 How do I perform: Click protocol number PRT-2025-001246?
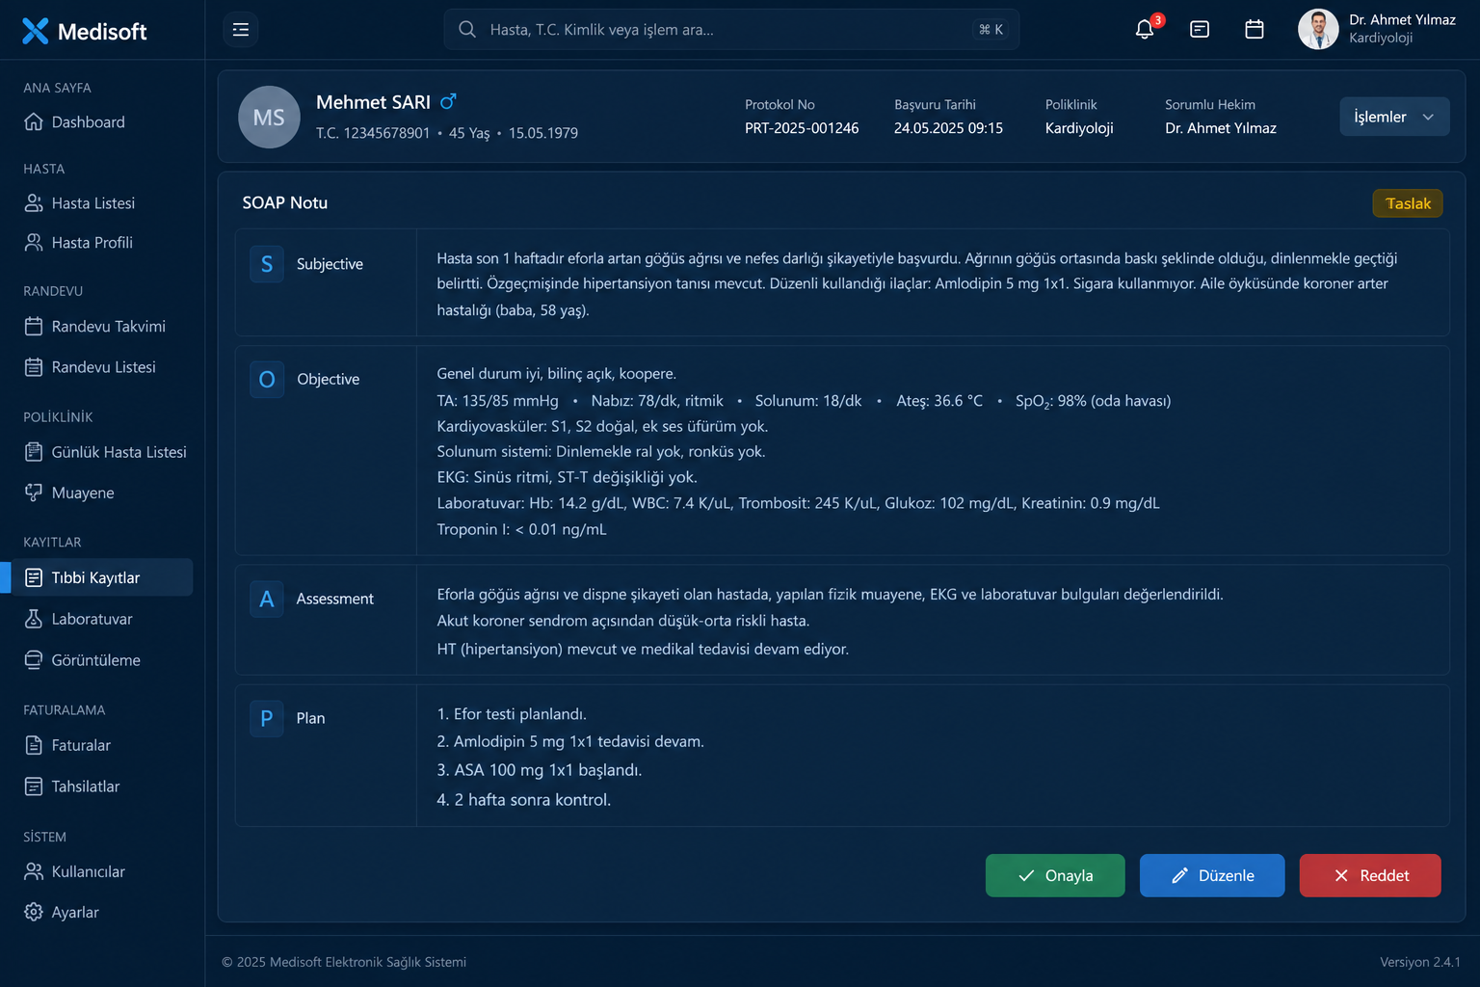[802, 128]
